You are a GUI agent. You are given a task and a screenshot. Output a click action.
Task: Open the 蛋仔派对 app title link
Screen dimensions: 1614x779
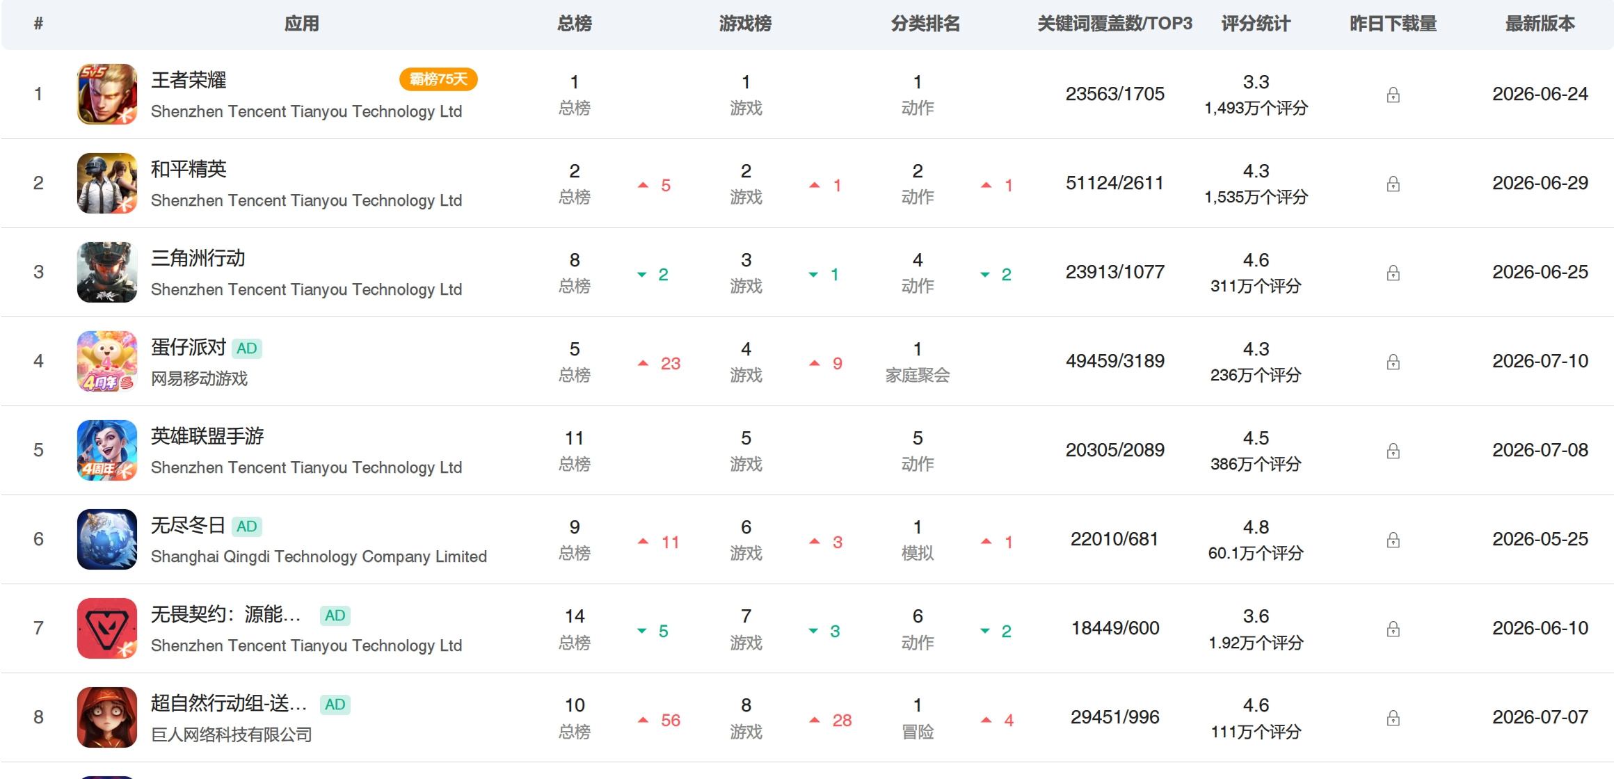pyautogui.click(x=189, y=347)
